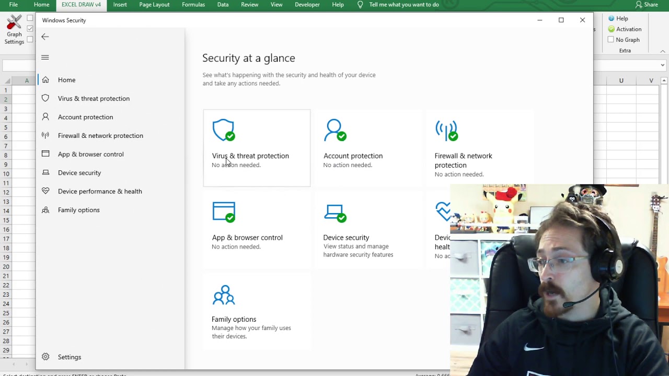
Task: Click the Account protection tile's person icon
Action: click(335, 131)
